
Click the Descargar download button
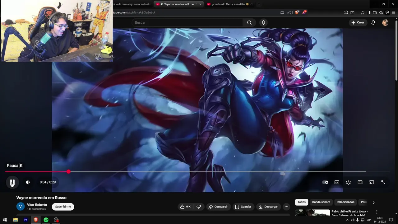pos(269,207)
